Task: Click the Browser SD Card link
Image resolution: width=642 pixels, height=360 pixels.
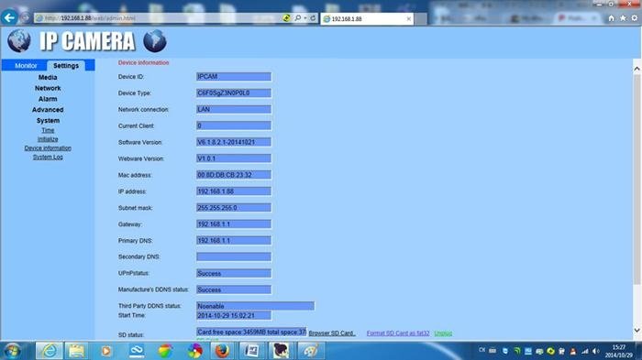Action: pos(332,333)
